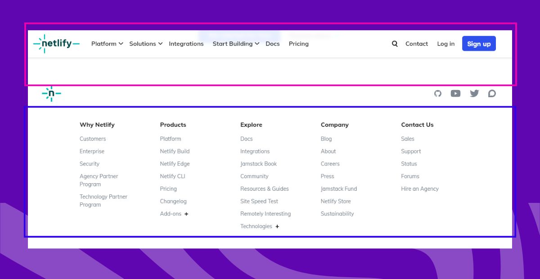Click the community chat bubble icon
This screenshot has height=279, width=540.
pyautogui.click(x=492, y=94)
